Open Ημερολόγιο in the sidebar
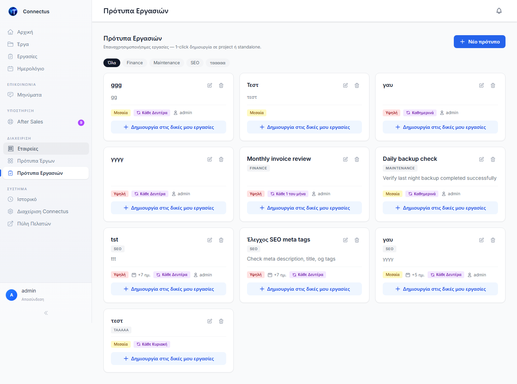This screenshot has height=384, width=517. click(46, 69)
